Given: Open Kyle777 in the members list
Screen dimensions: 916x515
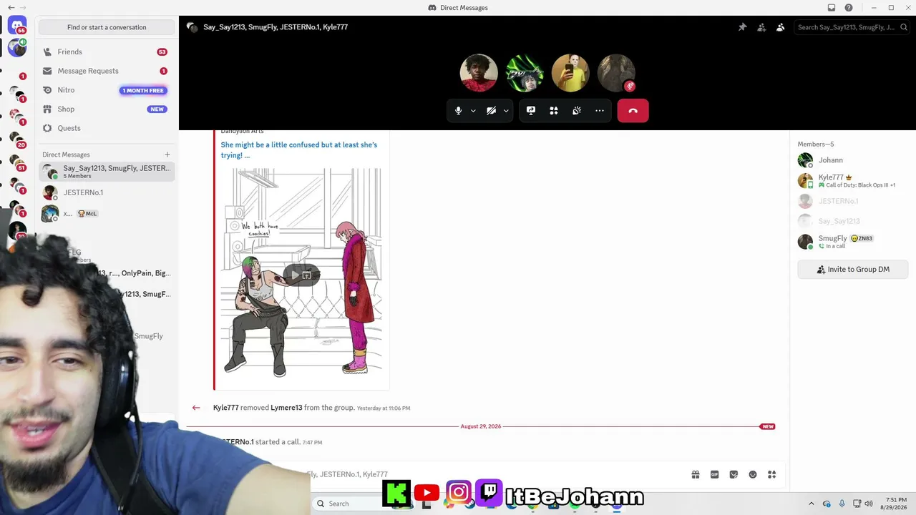Looking at the screenshot, I should [x=853, y=181].
